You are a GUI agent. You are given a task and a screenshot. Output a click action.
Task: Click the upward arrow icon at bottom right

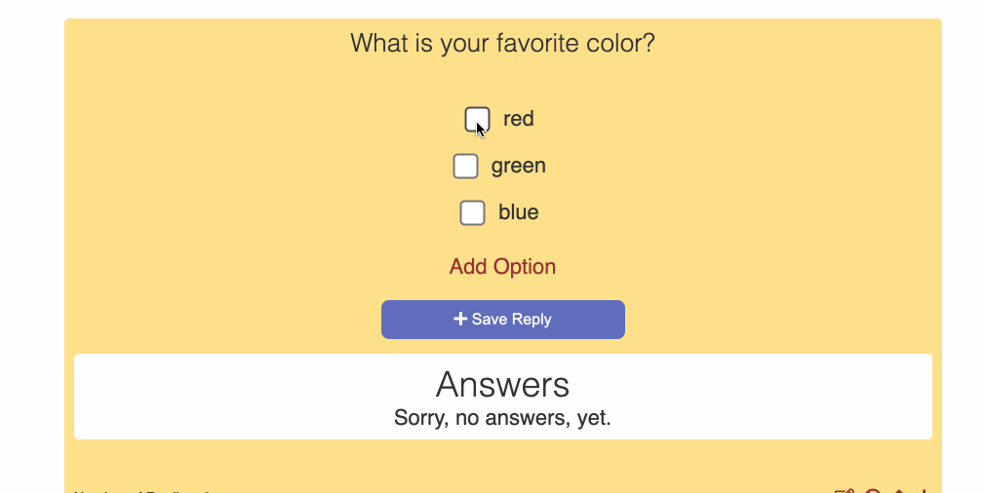(899, 491)
